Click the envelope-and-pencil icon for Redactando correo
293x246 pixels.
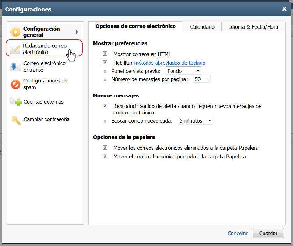(x=15, y=49)
